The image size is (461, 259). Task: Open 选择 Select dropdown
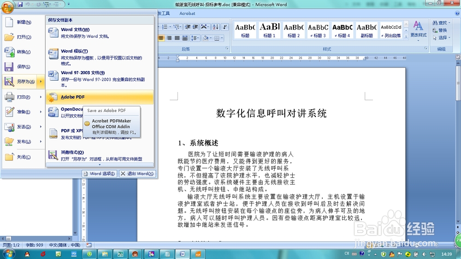coord(441,38)
